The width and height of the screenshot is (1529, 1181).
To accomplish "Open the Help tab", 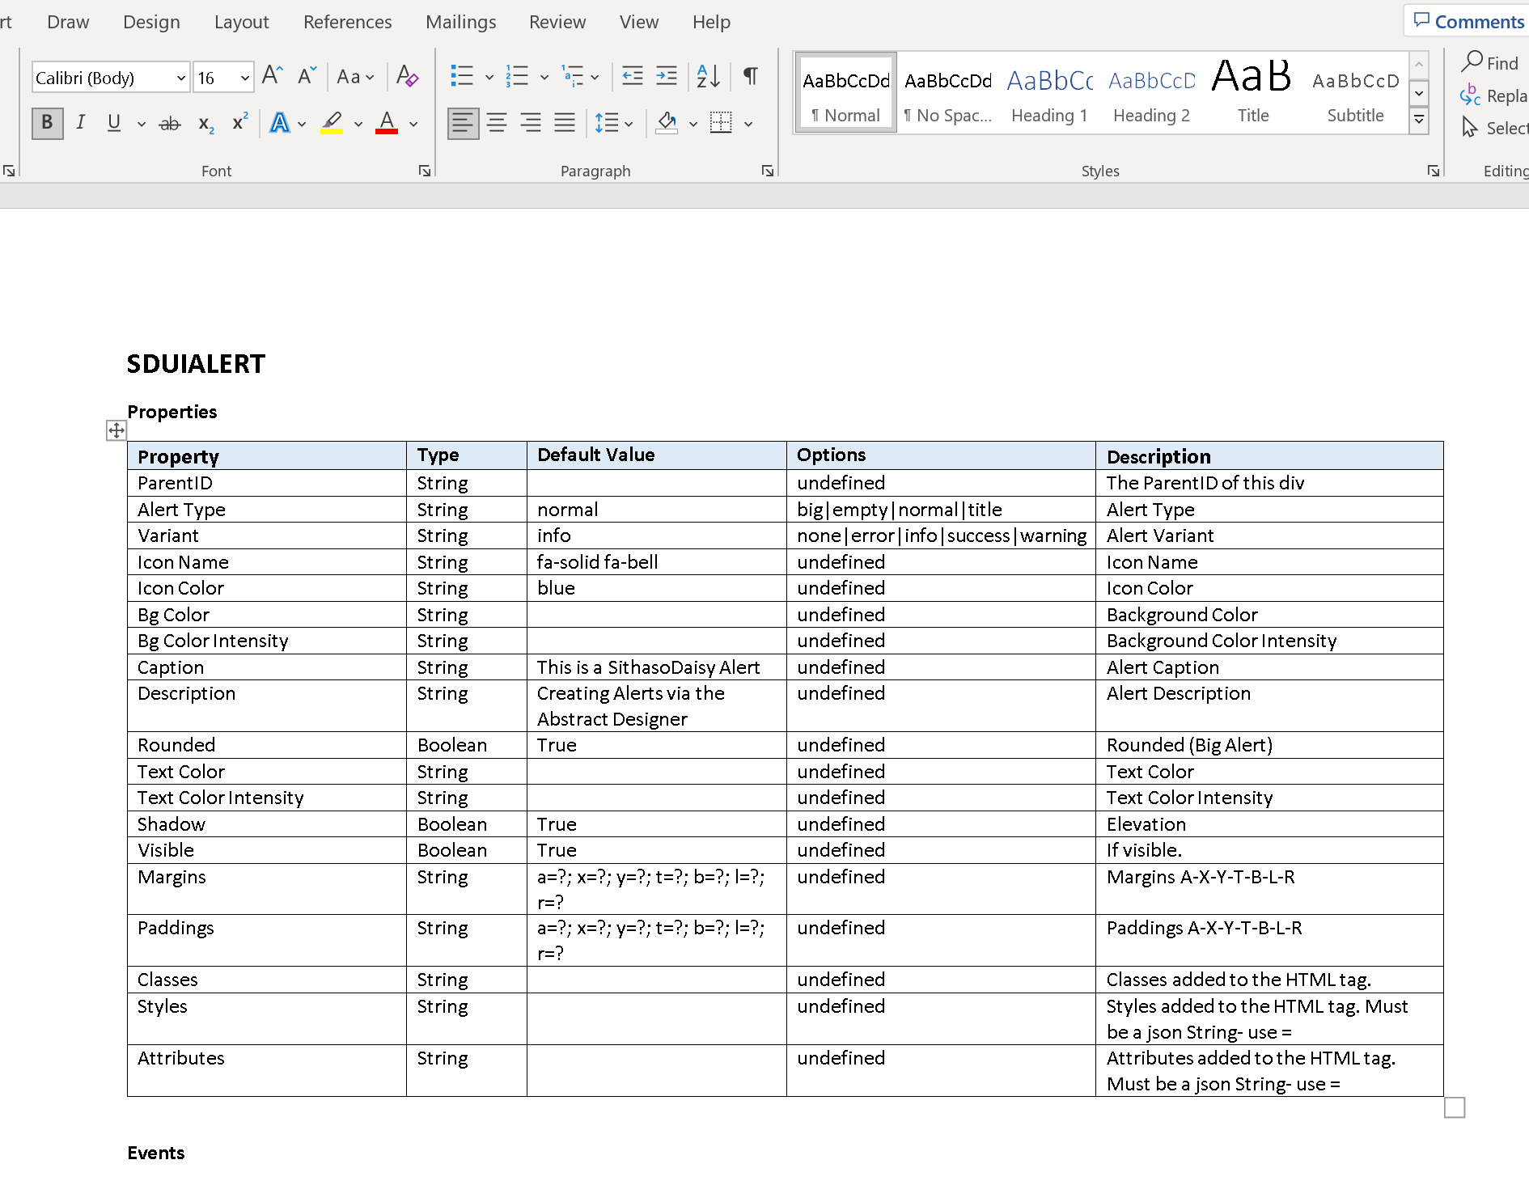I will coord(712,22).
